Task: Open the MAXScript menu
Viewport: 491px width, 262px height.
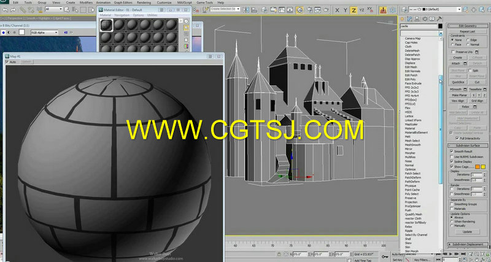Action: [x=185, y=2]
